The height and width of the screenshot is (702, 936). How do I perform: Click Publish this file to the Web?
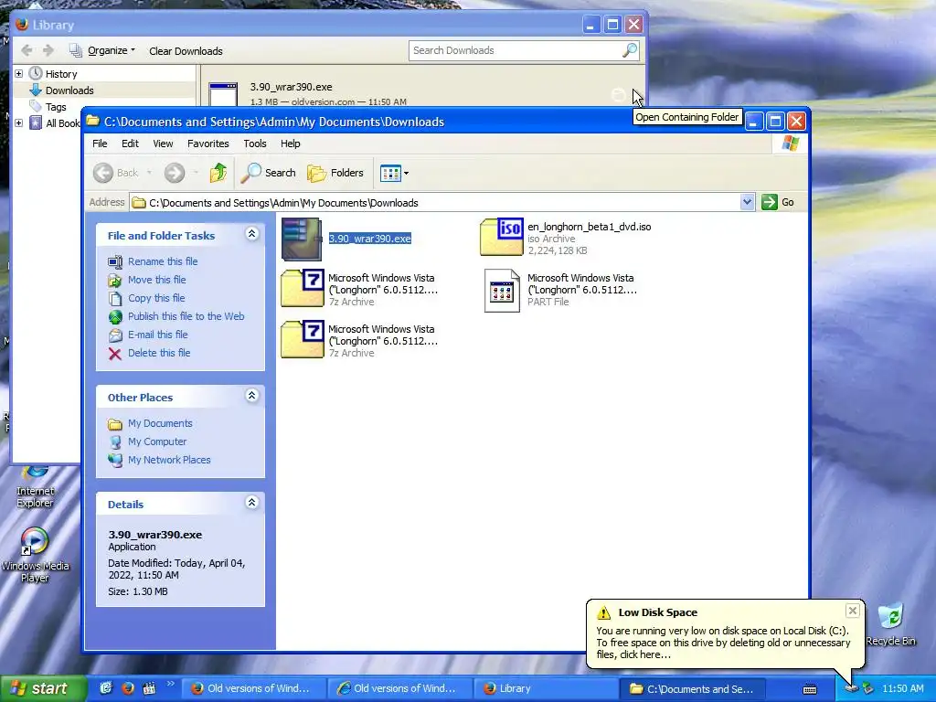(186, 316)
